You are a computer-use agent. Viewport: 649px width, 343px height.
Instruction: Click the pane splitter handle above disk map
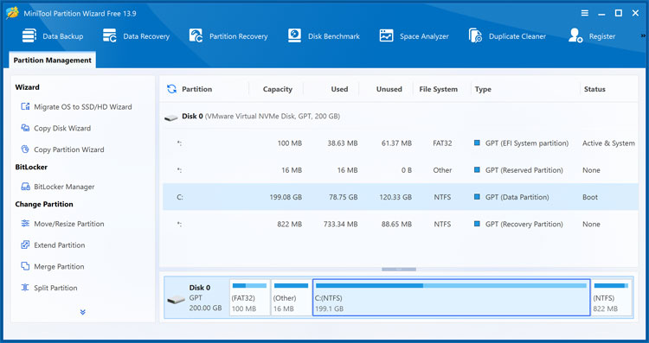(399, 269)
